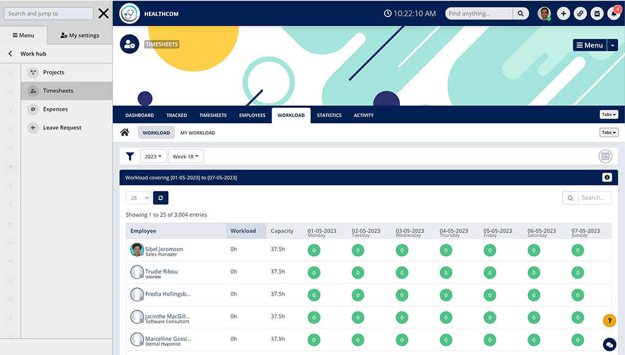Open the 25 entries page size dropdown

[139, 198]
